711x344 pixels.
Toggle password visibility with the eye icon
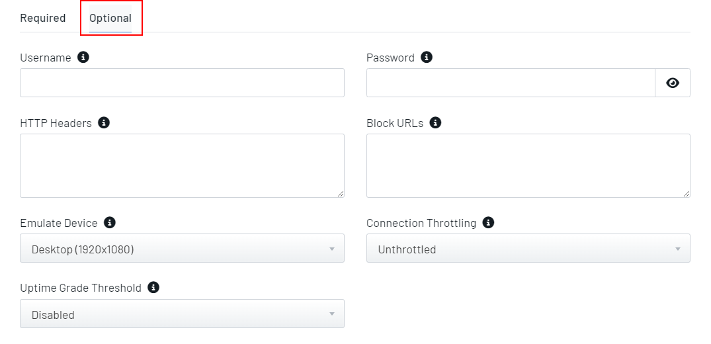(x=673, y=83)
